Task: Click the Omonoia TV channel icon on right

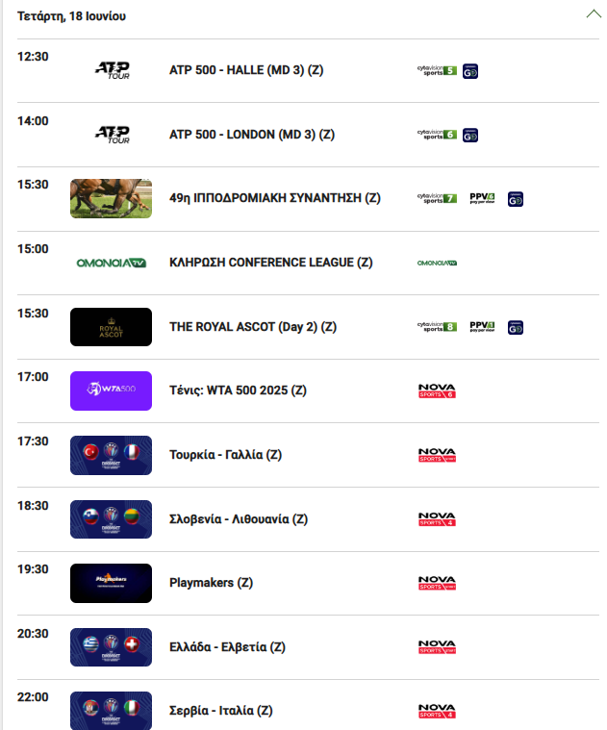Action: pos(437,263)
